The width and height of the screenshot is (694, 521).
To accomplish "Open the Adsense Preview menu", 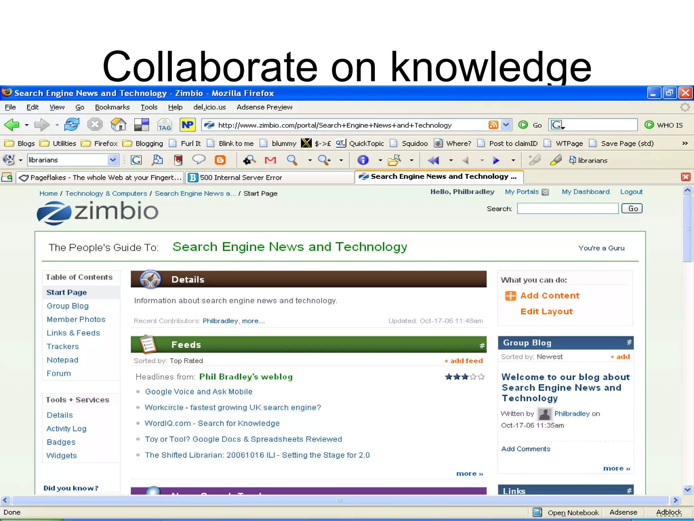I will coord(264,107).
